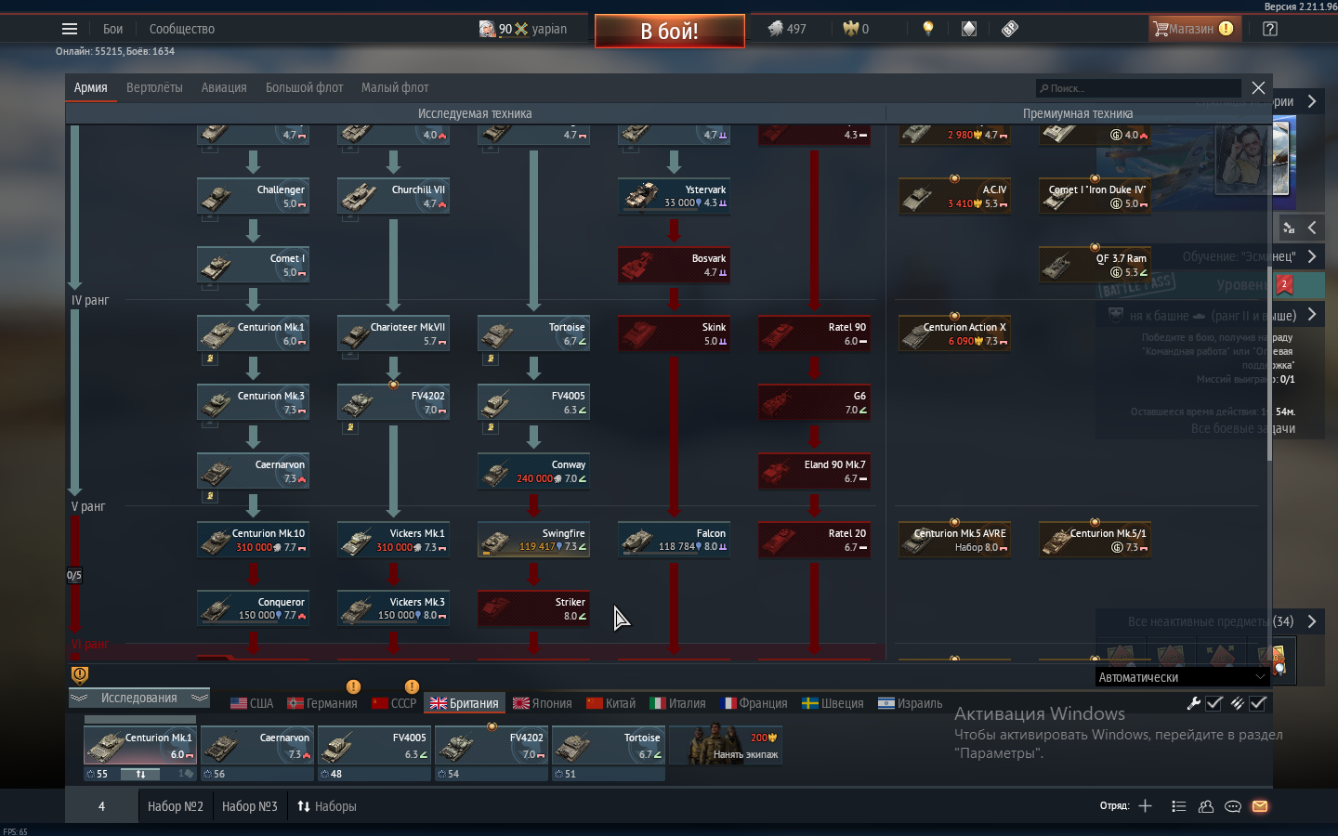Select the Армия tab
This screenshot has width=1338, height=836.
click(x=91, y=87)
